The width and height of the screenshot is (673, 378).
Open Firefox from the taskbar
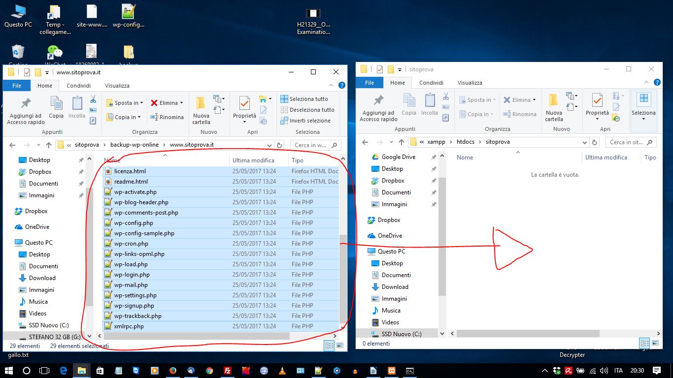click(x=172, y=371)
